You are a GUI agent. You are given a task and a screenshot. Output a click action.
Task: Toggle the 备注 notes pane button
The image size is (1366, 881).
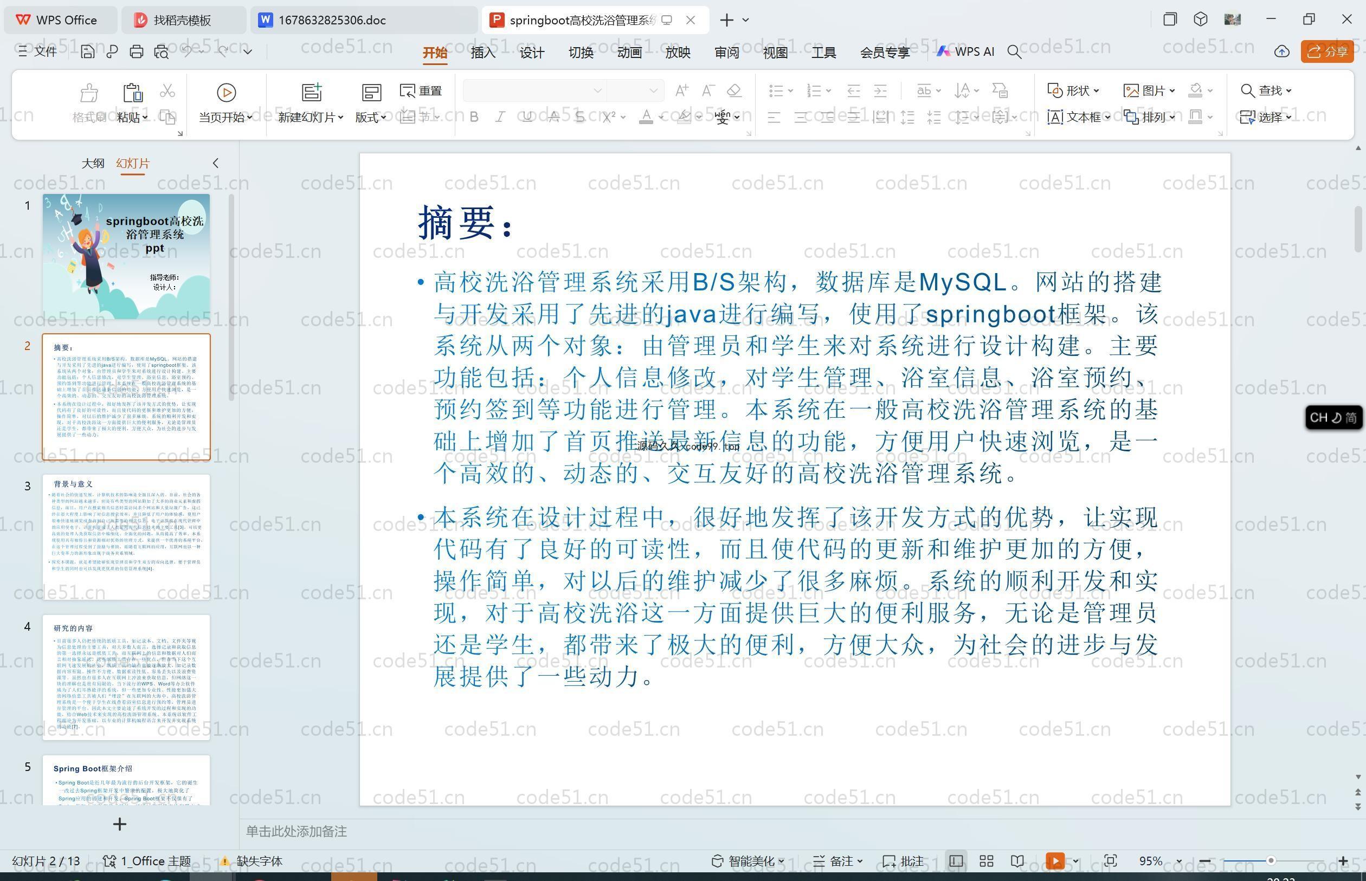(838, 861)
